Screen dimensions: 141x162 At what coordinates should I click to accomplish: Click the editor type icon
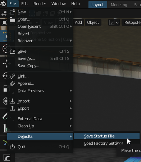point(4,13)
